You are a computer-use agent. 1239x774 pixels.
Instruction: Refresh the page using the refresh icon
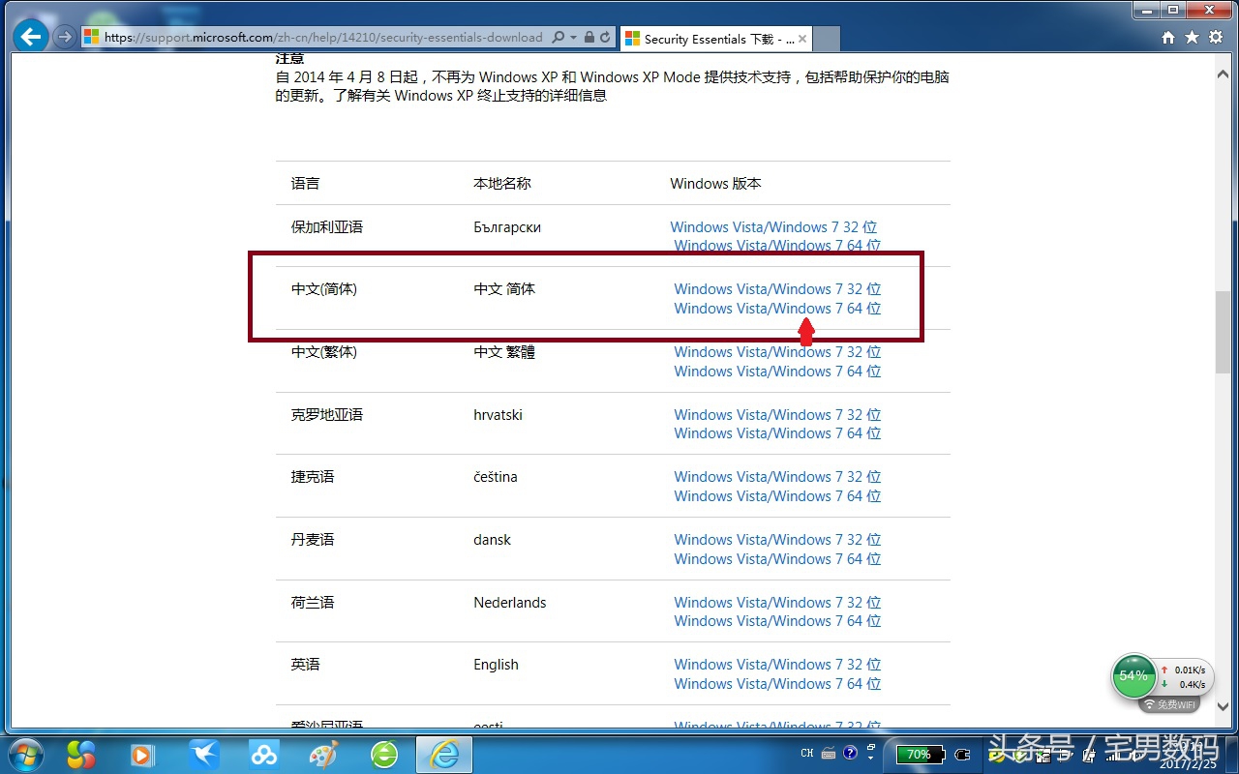[604, 37]
